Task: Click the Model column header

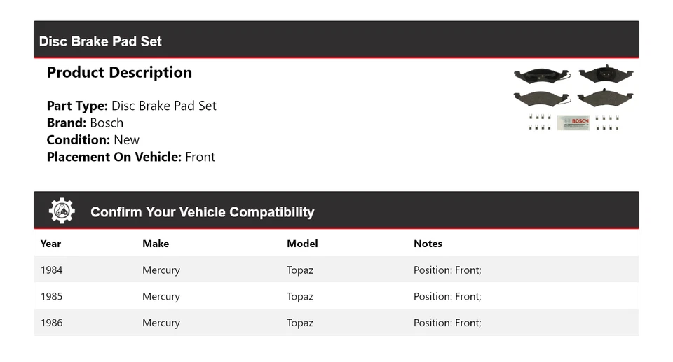Action: click(302, 244)
